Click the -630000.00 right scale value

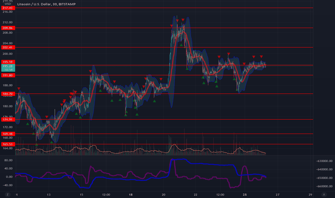pos(324,161)
